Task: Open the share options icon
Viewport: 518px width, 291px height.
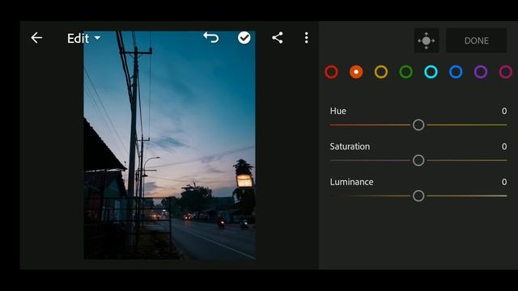Action: coord(277,38)
